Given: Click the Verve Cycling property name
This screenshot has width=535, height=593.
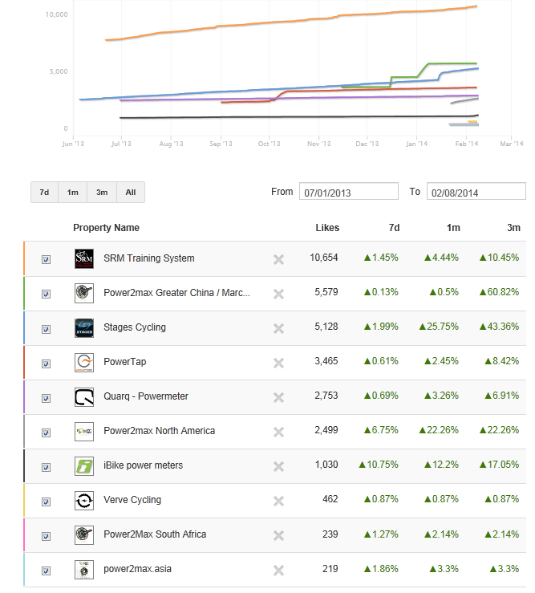Looking at the screenshot, I should [x=132, y=500].
